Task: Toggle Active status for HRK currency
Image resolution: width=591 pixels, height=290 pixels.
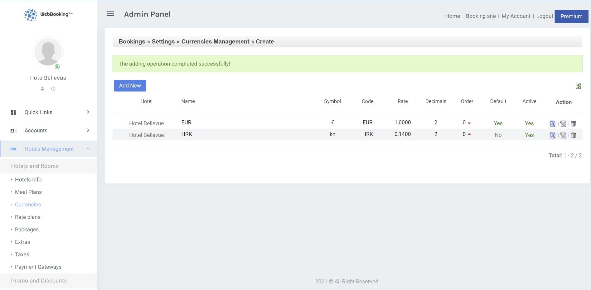Action: pyautogui.click(x=529, y=135)
